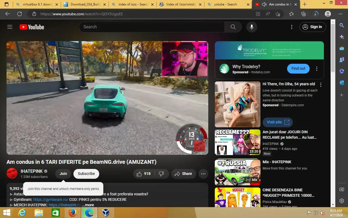Image resolution: width=348 pixels, height=218 pixels.
Task: Close the yotube - Search tab
Action: point(248,4)
